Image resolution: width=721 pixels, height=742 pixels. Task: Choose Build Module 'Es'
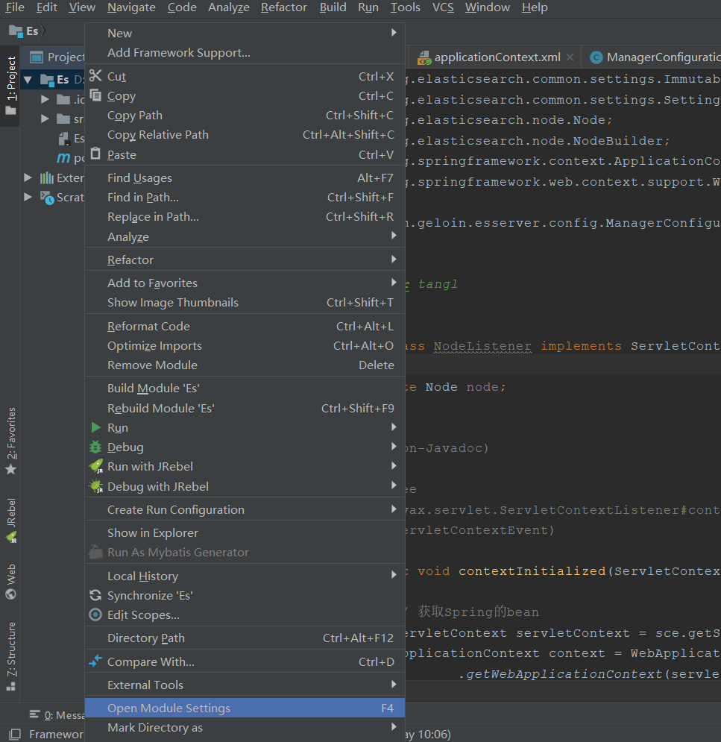[245, 388]
